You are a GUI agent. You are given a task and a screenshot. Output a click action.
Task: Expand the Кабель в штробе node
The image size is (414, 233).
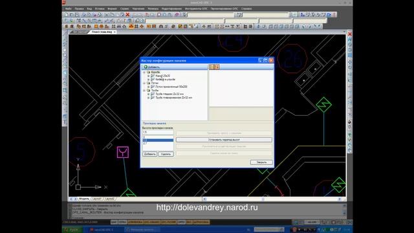pyautogui.click(x=148, y=80)
